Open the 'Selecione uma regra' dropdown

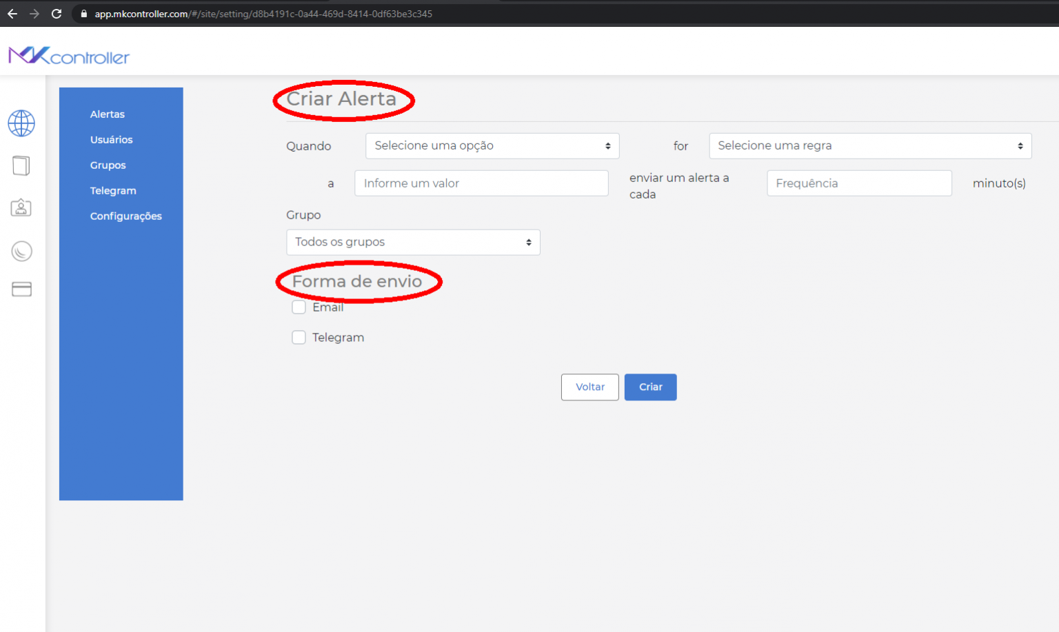[x=870, y=145]
